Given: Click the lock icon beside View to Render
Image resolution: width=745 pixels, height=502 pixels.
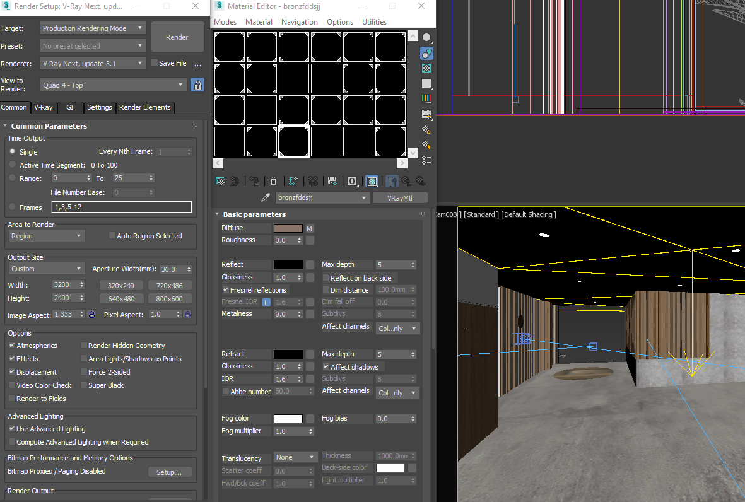Looking at the screenshot, I should click(197, 85).
